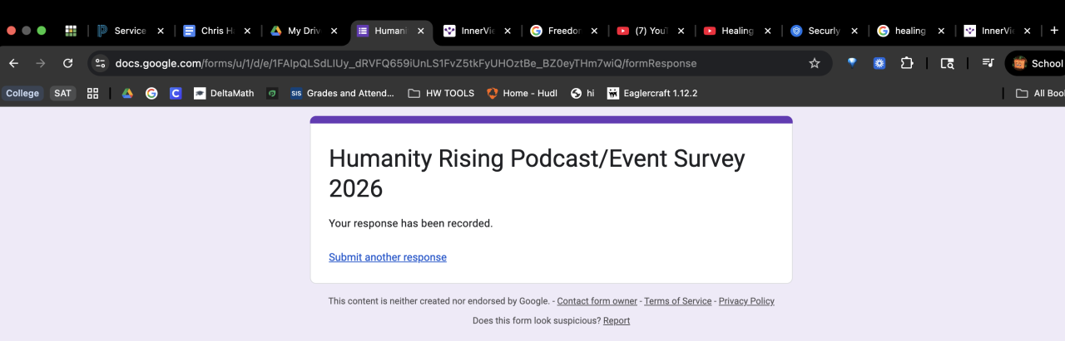Open the Extensions puzzle piece icon
1065x341 pixels.
[907, 63]
